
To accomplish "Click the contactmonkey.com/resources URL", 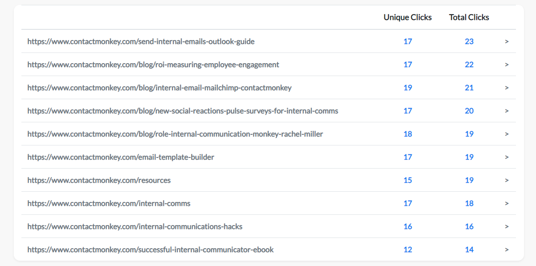I will click(x=99, y=180).
